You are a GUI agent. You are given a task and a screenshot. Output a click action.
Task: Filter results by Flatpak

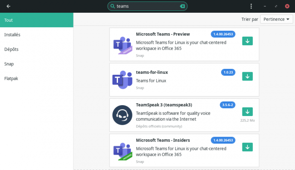click(37, 78)
